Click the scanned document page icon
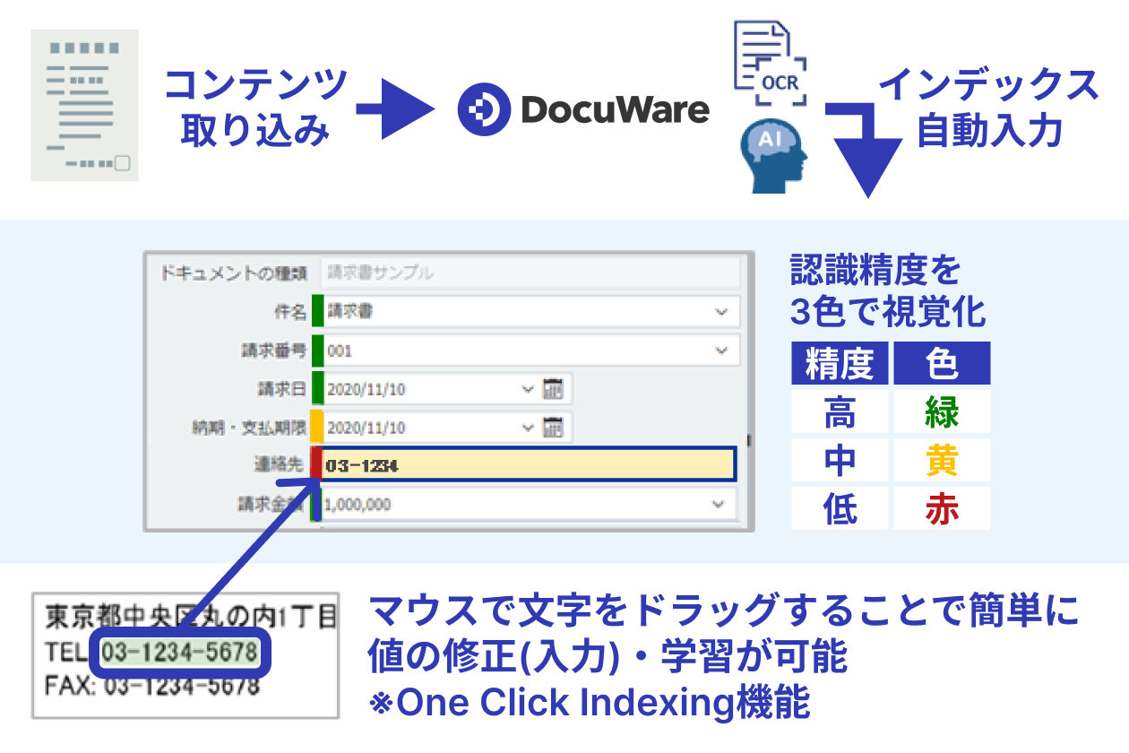Viewport: 1129px width, 753px height. click(85, 106)
